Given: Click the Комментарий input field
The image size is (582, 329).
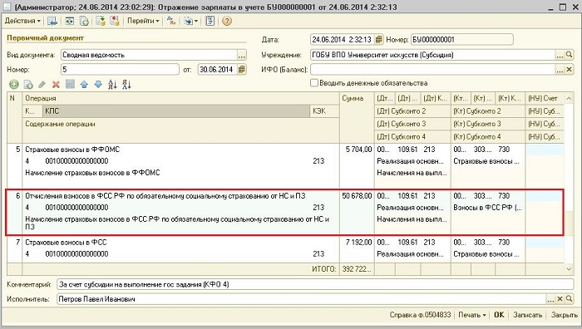Looking at the screenshot, I should click(315, 284).
